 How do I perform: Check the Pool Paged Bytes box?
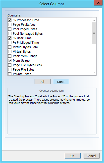point(10,29)
